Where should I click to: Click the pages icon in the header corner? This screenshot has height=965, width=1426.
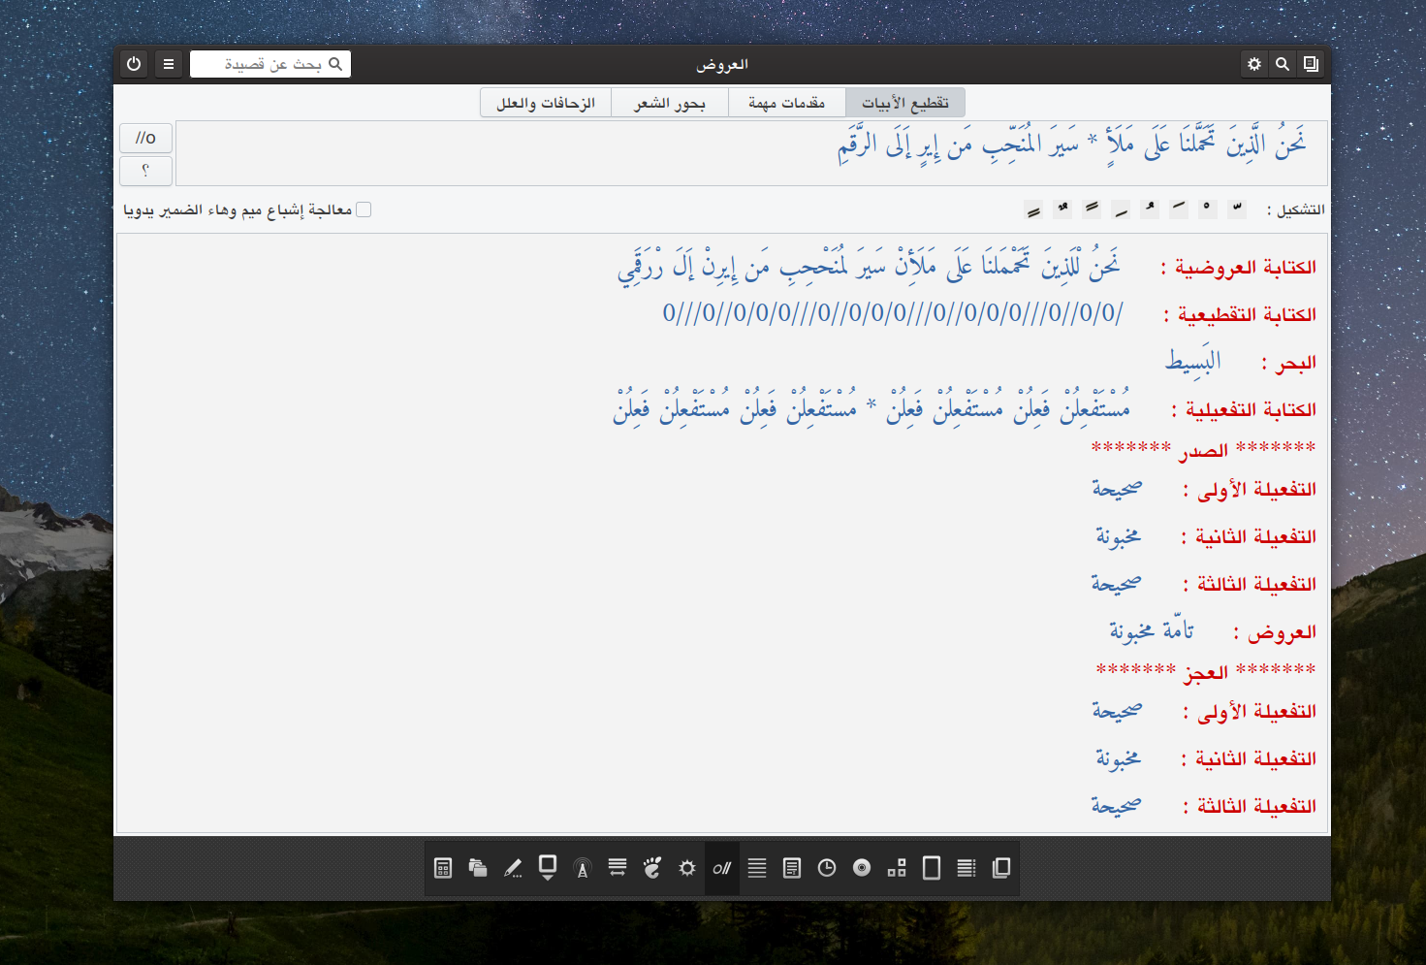coord(1311,64)
